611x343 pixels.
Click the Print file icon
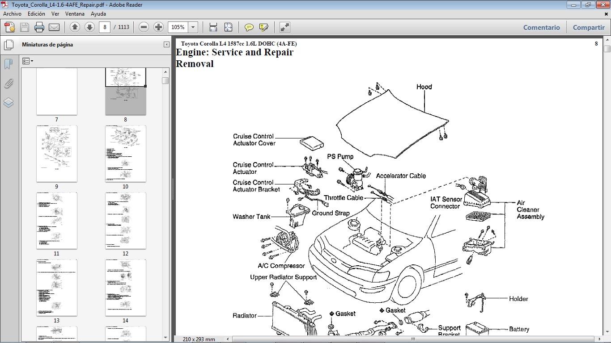point(39,27)
